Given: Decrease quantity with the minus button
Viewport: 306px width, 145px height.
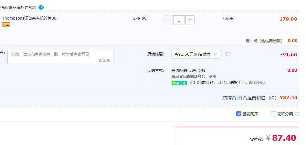Looking at the screenshot, I should 168,20.
